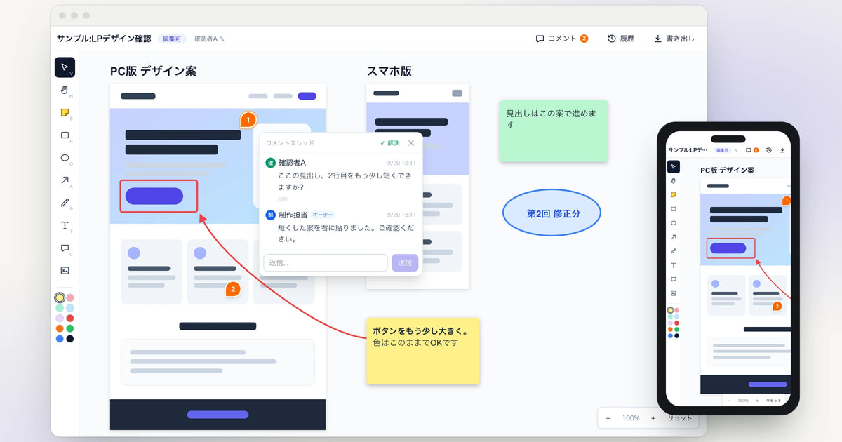Pick the yellow color swatch in desktop palette
The image size is (842, 442).
point(60,297)
